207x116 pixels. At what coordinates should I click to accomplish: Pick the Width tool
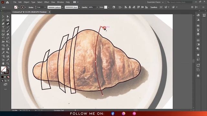click(3, 42)
